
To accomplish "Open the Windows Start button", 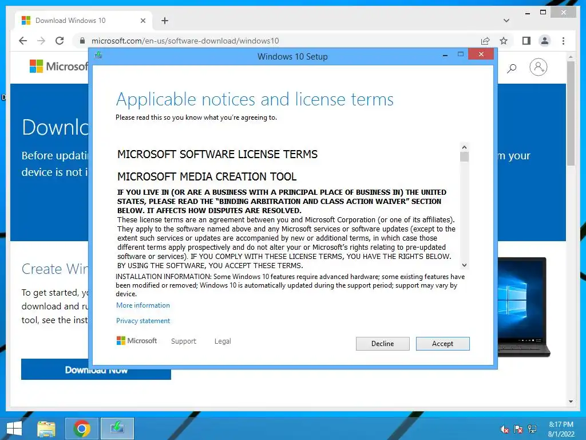I will (14, 429).
